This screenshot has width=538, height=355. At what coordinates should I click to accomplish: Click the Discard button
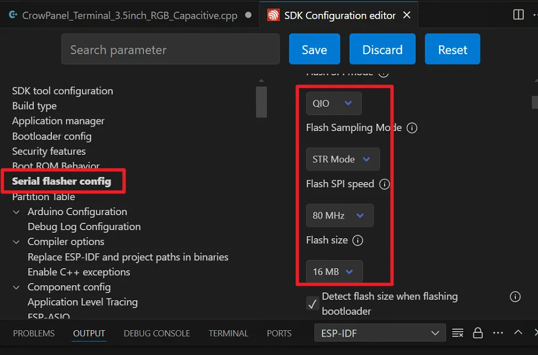coord(382,50)
